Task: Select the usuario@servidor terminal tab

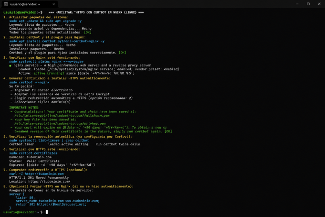Action: 29,4
